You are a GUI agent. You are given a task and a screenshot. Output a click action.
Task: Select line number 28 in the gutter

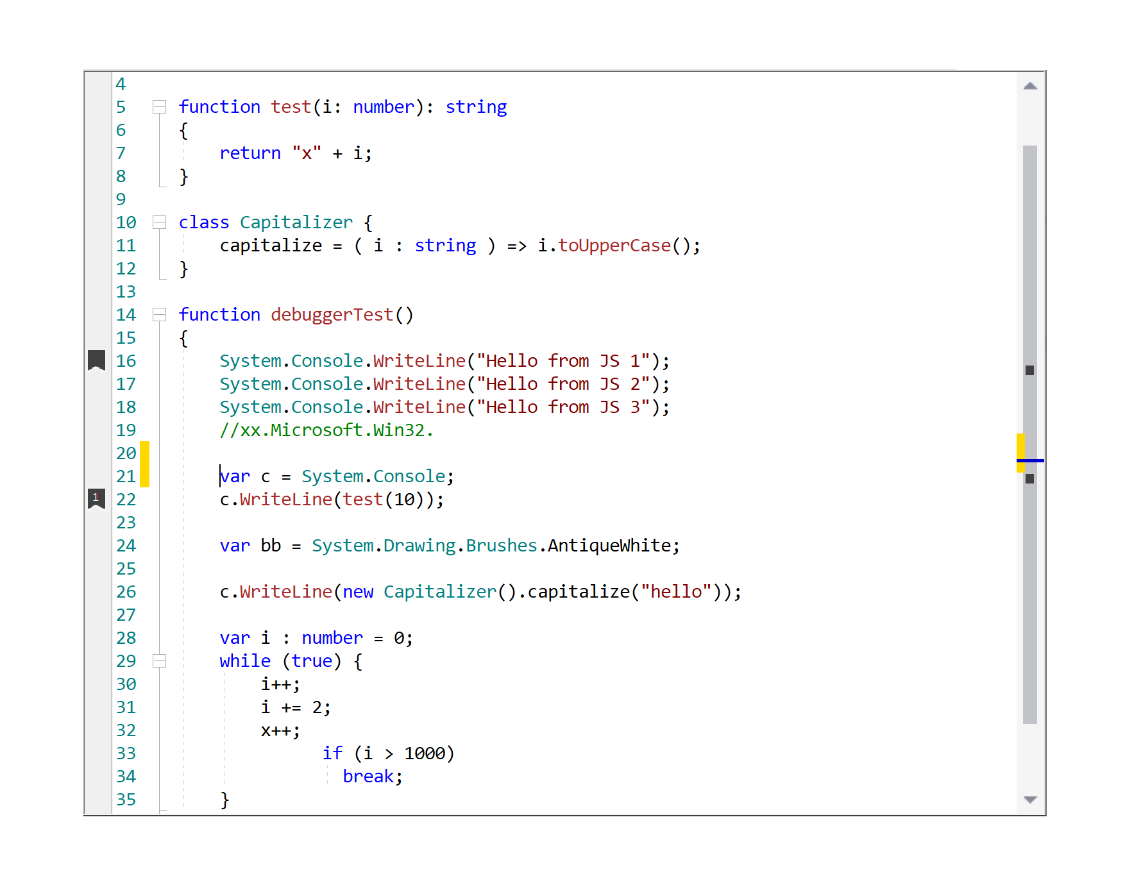click(126, 637)
